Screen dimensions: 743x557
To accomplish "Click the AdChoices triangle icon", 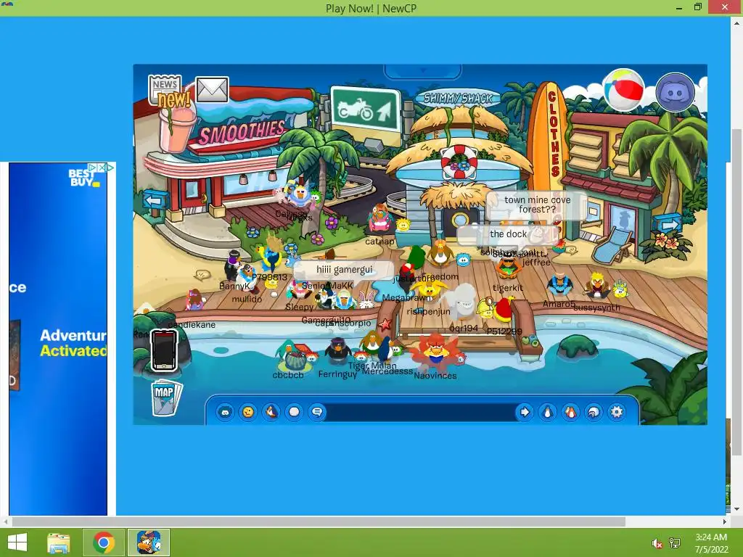I will tap(110, 168).
